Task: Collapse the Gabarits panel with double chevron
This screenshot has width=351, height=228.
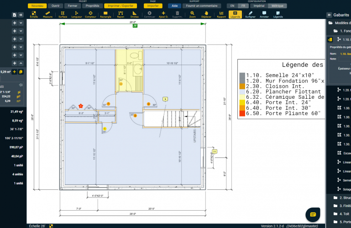Action: pyautogui.click(x=329, y=15)
